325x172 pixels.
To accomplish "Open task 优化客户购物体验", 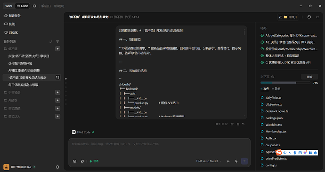I will (20, 63).
